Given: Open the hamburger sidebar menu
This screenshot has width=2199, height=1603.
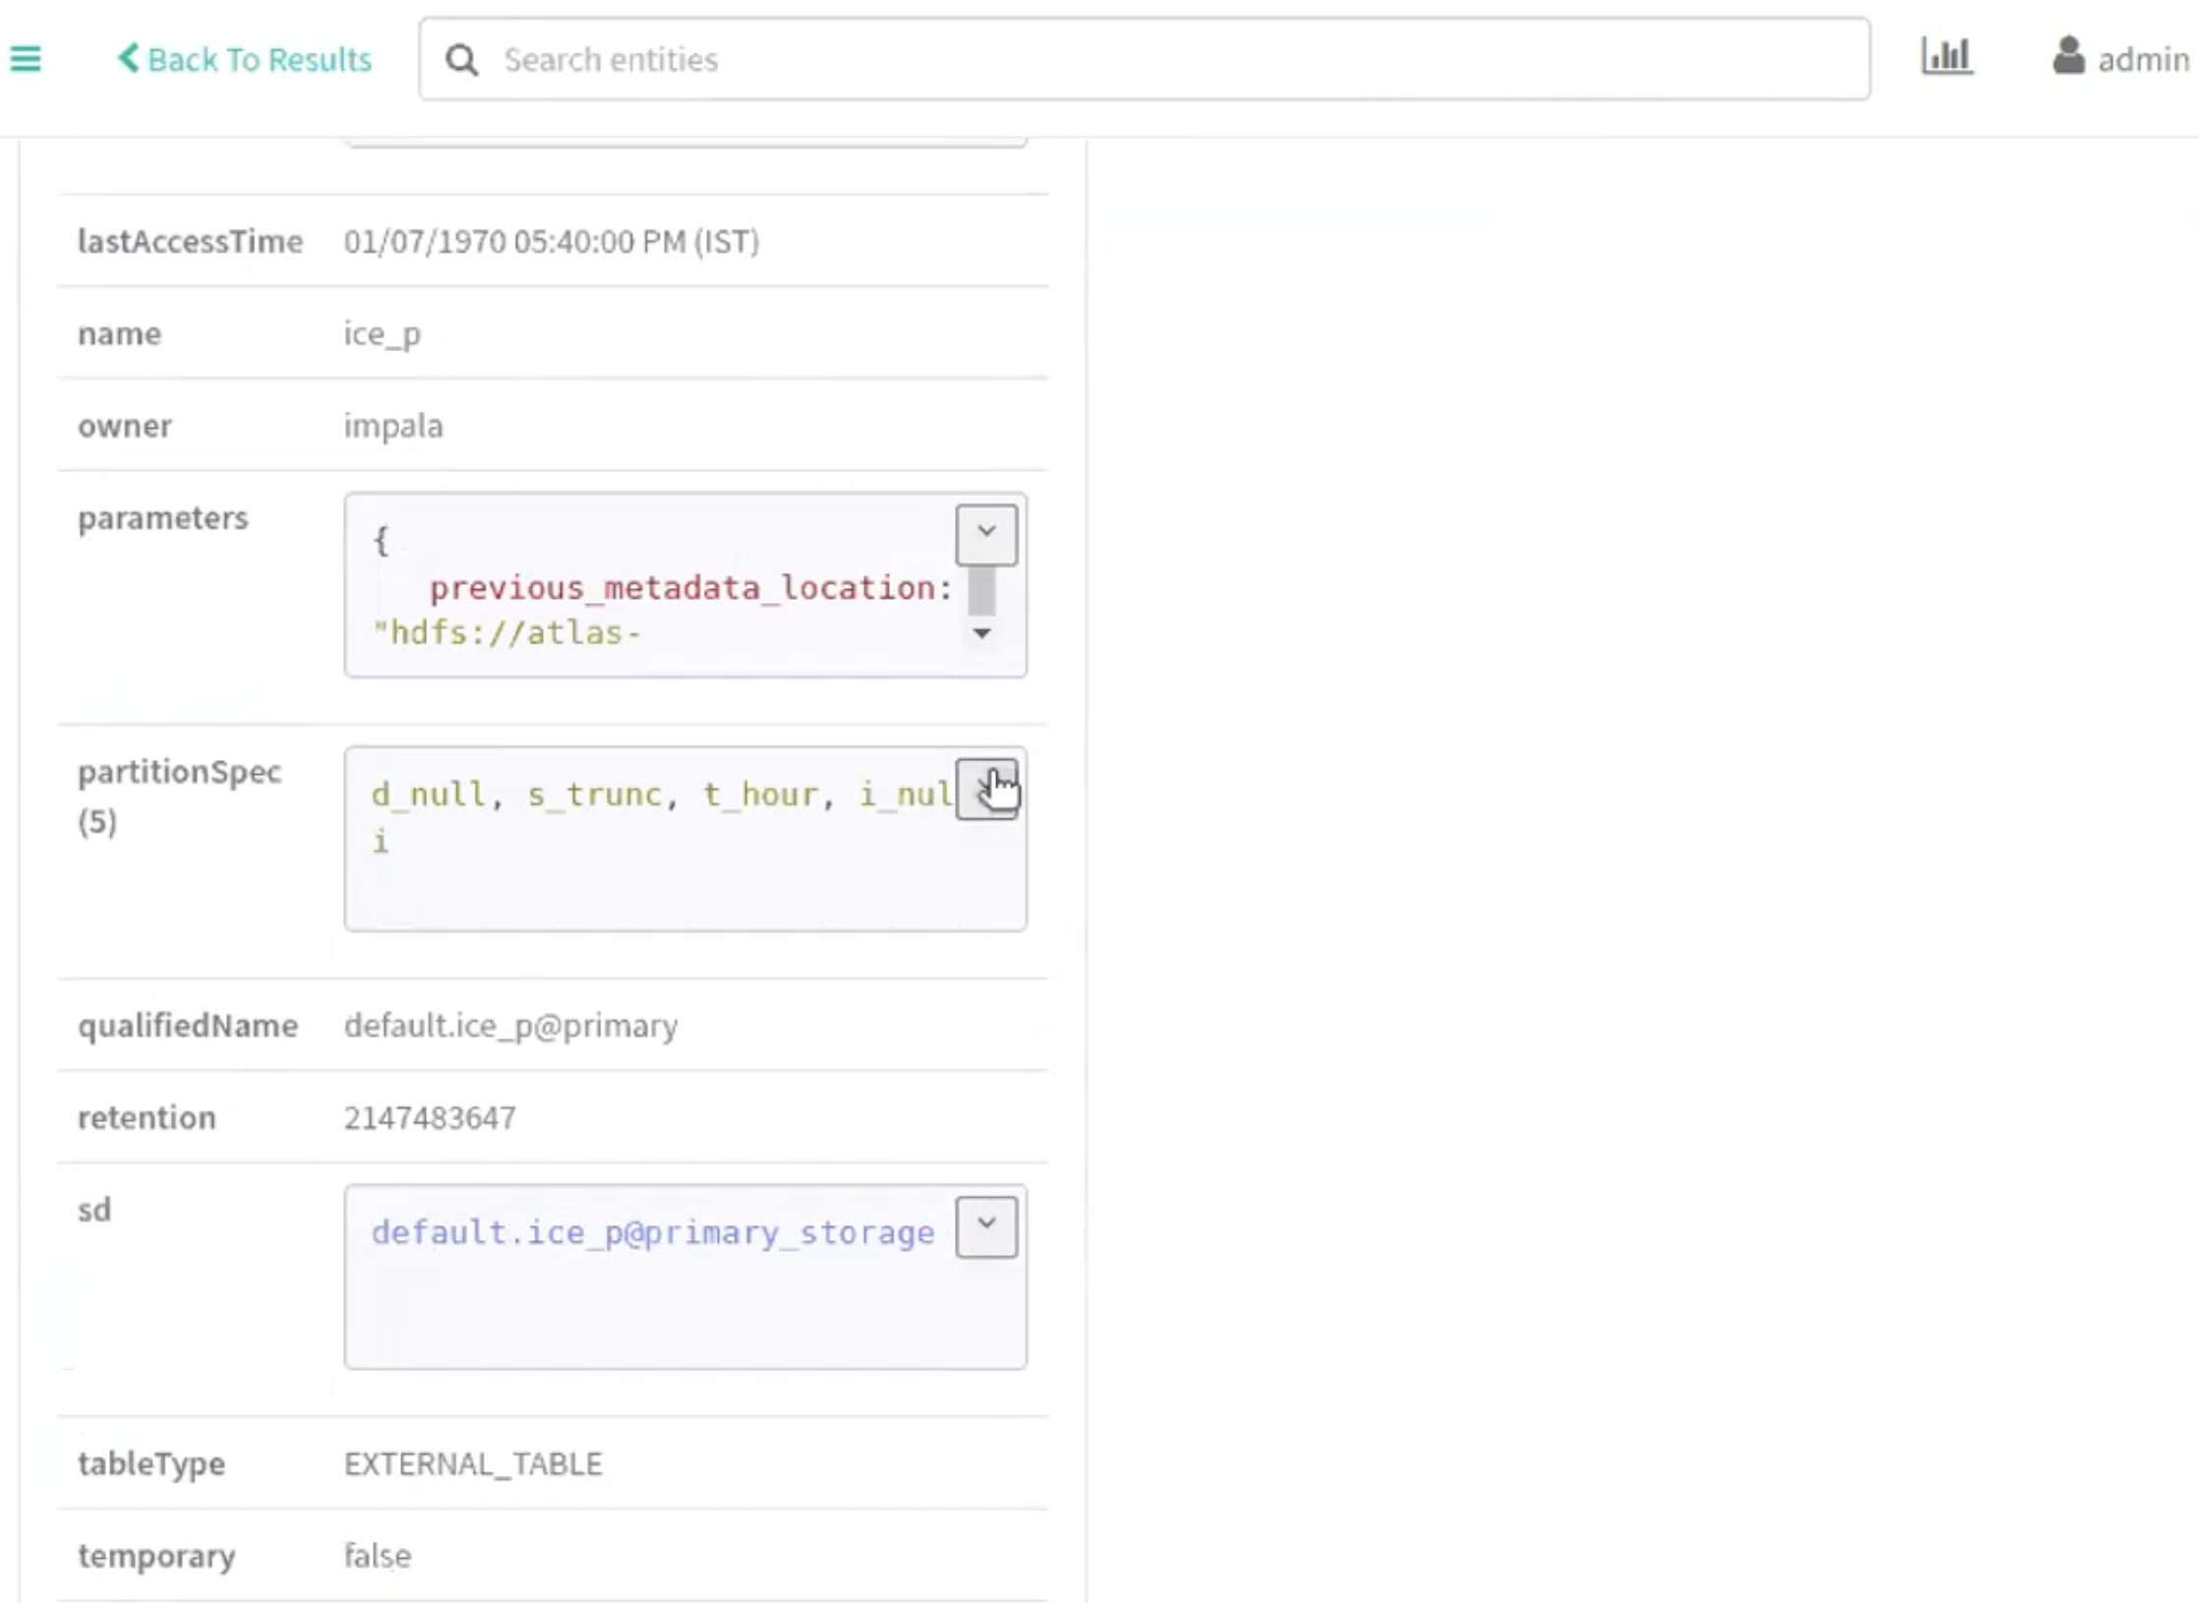Looking at the screenshot, I should tap(26, 59).
